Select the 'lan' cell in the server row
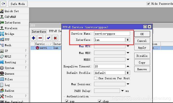Image resolution: width=173 pixels, height=103 pixels. point(57,48)
